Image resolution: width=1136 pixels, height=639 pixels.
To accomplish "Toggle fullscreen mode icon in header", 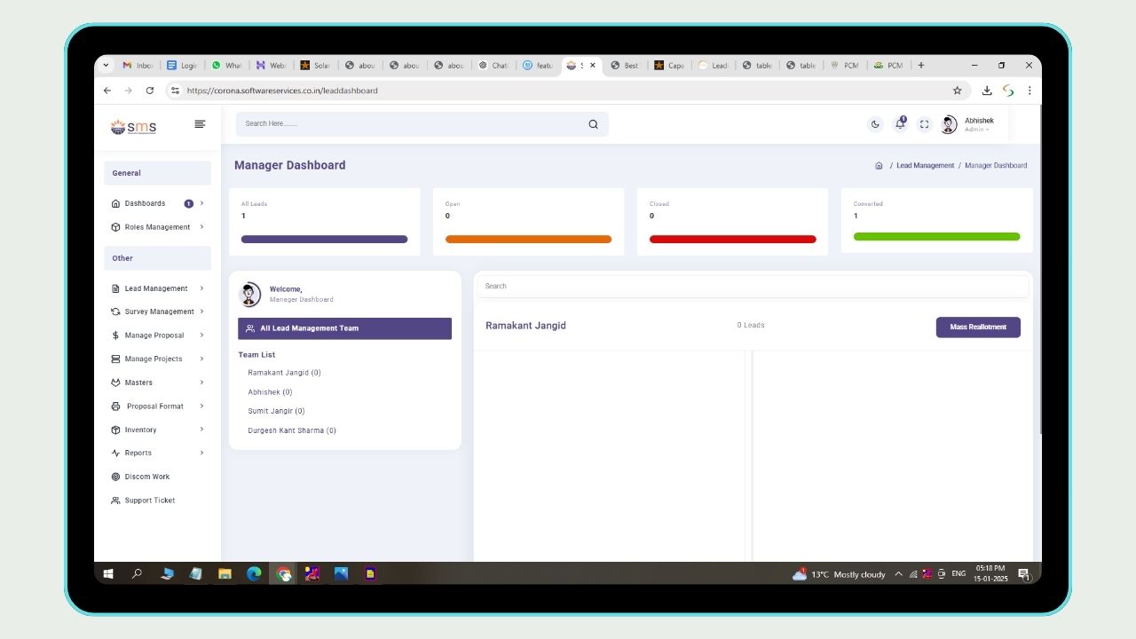I will coord(924,124).
